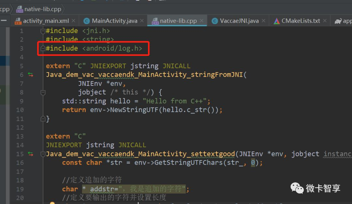352x204 pixels.
Task: Close the CMakeLists.txt tab
Action: [x=325, y=21]
